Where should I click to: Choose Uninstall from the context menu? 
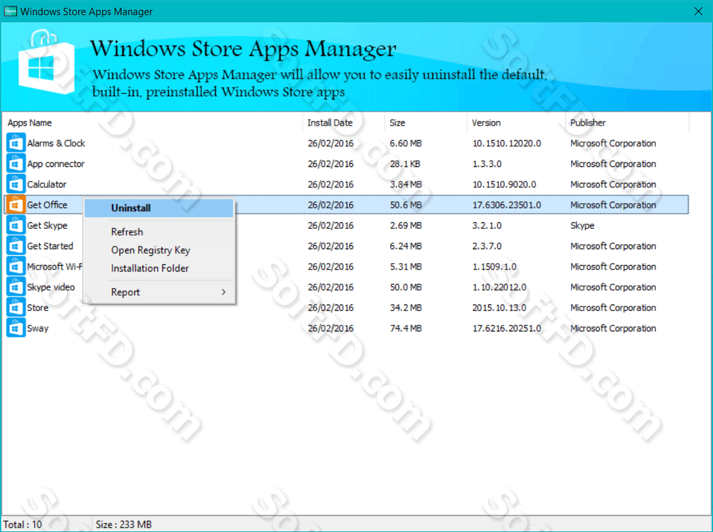(159, 208)
